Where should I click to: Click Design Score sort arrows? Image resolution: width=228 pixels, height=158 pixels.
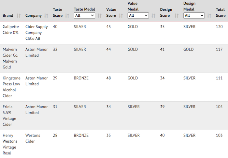point(177,16)
